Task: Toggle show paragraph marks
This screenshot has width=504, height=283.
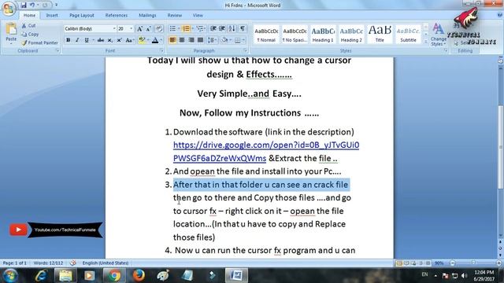Action: [x=243, y=29]
